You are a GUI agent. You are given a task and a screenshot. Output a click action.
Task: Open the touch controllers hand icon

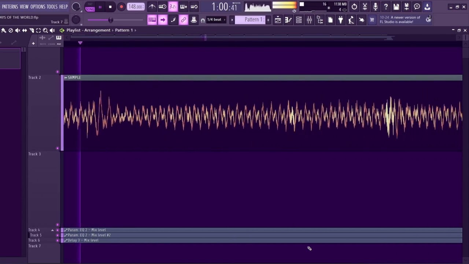point(362,20)
